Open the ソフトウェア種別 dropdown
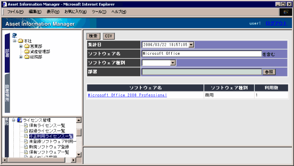The height and width of the screenshot is (166, 294). pyautogui.click(x=173, y=63)
